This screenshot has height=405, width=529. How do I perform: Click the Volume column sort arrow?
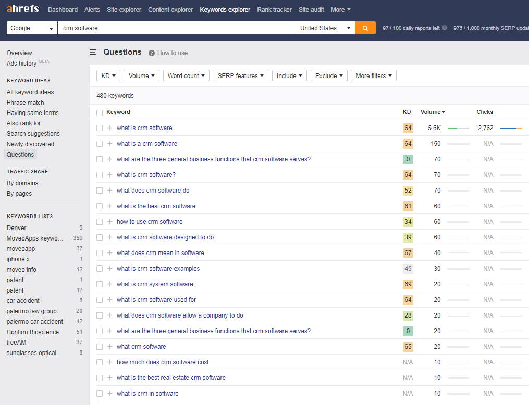pyautogui.click(x=444, y=112)
